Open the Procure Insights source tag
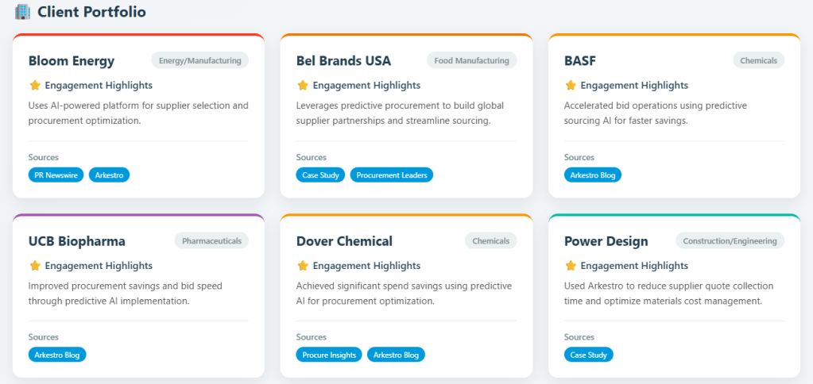Screen dimensions: 813x384 330,355
